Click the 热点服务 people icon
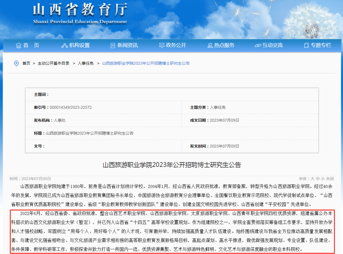The width and height of the screenshot is (343, 254). click(210, 45)
